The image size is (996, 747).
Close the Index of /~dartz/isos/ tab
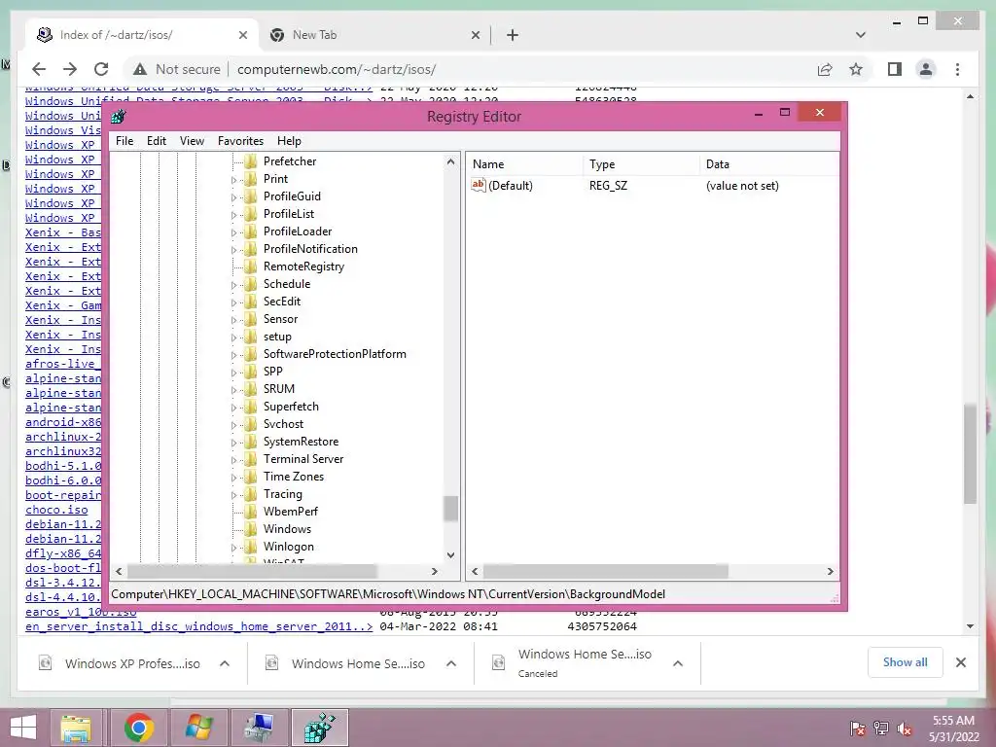[x=242, y=35]
